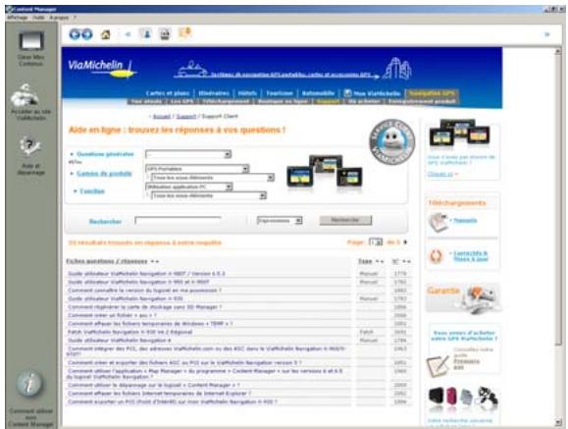Click the Garantie banner image
This screenshot has height=429, width=568.
[x=463, y=298]
